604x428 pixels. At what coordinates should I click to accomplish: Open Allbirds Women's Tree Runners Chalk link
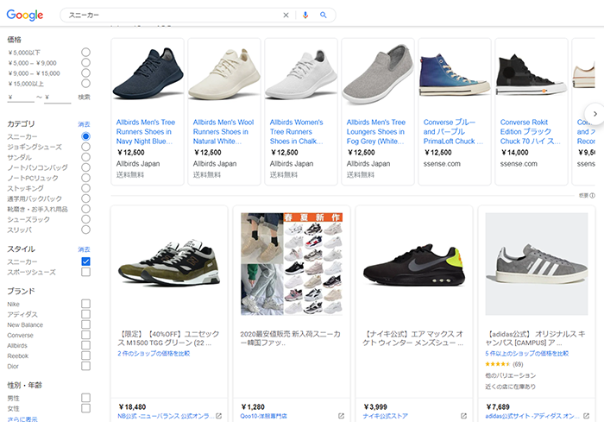click(x=296, y=132)
